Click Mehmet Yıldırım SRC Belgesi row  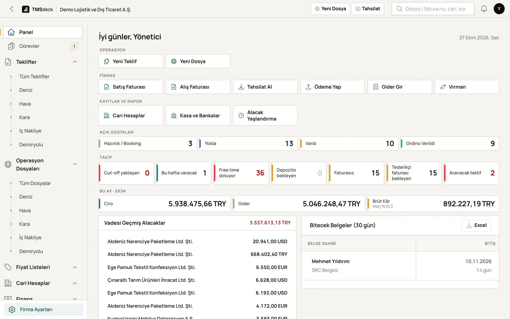(400, 266)
